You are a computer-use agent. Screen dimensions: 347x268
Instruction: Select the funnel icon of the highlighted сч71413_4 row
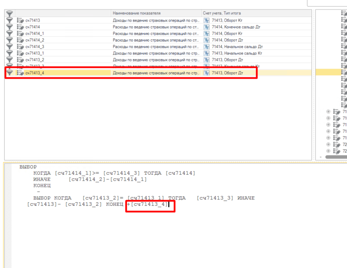(x=9, y=73)
